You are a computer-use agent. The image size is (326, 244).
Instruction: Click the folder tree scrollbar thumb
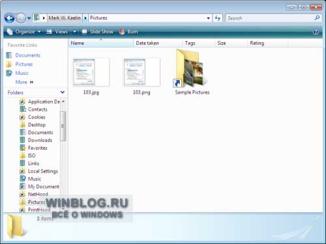tap(63, 126)
